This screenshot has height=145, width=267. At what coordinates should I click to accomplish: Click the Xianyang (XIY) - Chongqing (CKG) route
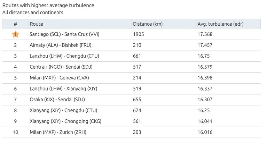(x=65, y=121)
